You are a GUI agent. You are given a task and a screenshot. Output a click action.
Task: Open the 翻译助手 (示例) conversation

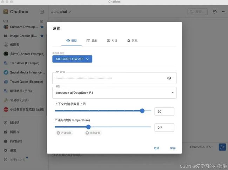pyautogui.click(x=24, y=91)
